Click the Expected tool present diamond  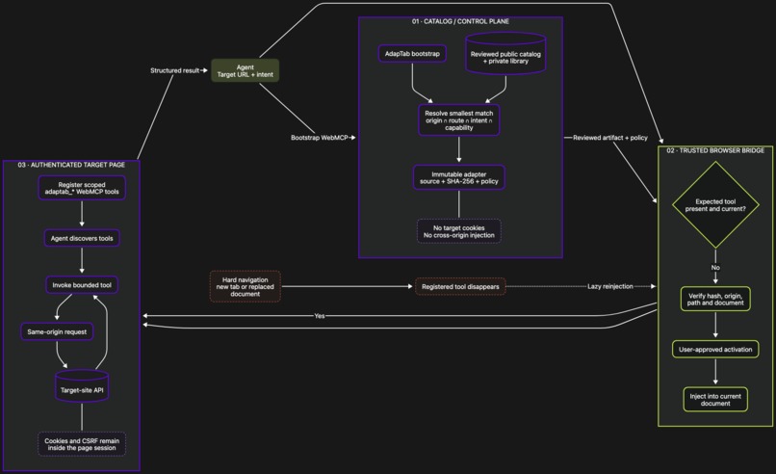tap(715, 204)
